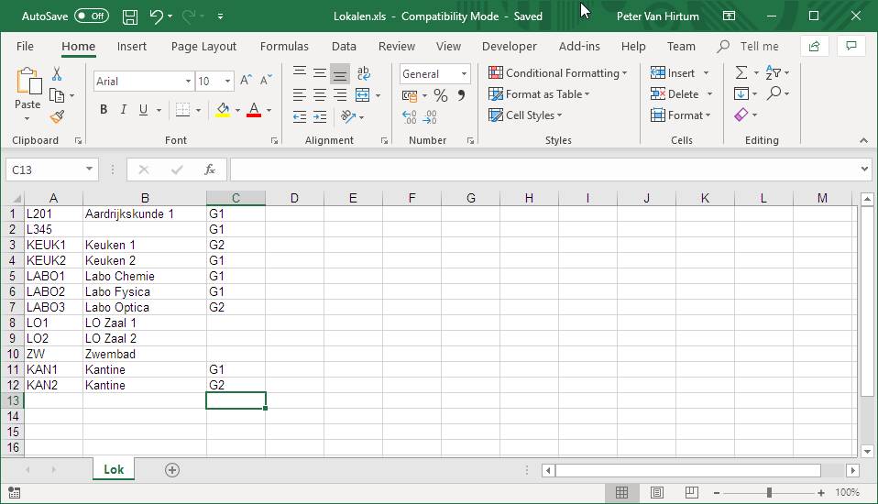Switch to the Formulas tab

tap(284, 47)
